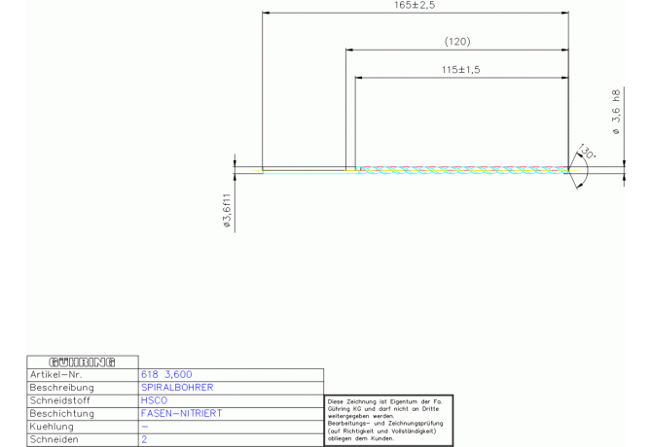
Task: Click the Kuehlung label cell
Action: click(x=82, y=426)
